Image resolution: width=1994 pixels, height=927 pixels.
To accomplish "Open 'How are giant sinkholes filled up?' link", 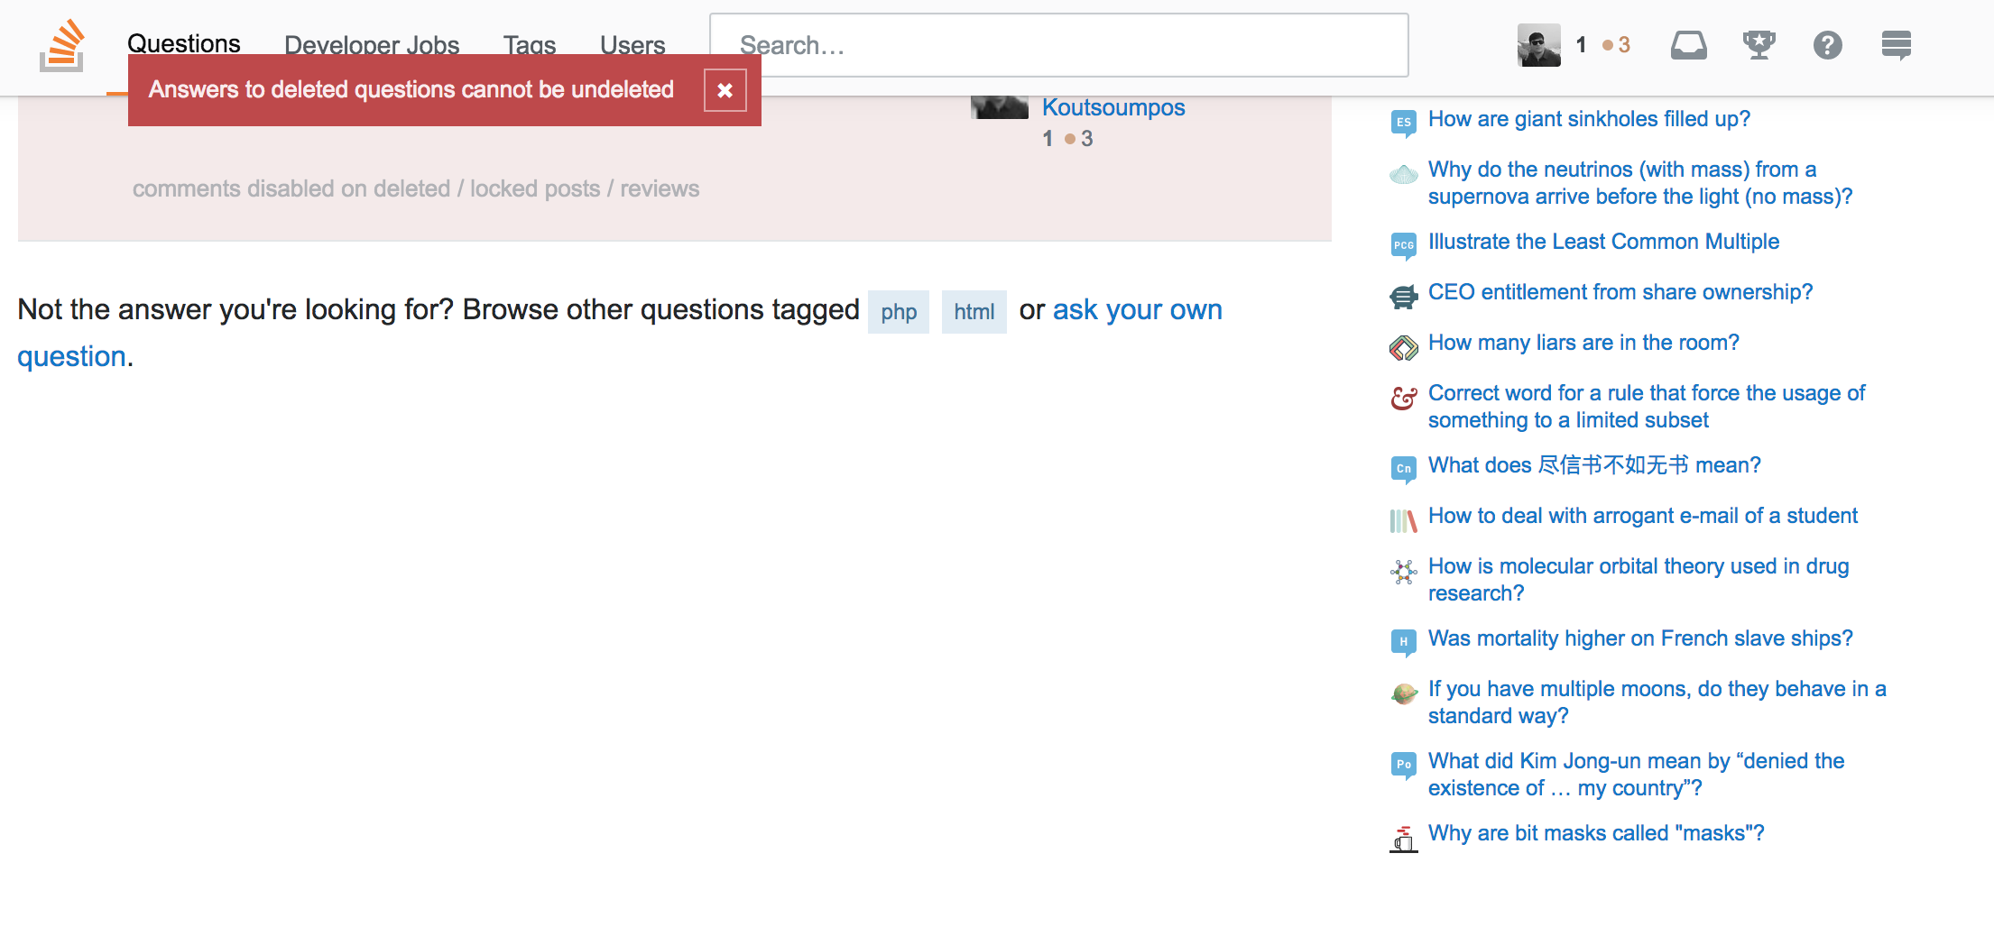I will pyautogui.click(x=1589, y=119).
